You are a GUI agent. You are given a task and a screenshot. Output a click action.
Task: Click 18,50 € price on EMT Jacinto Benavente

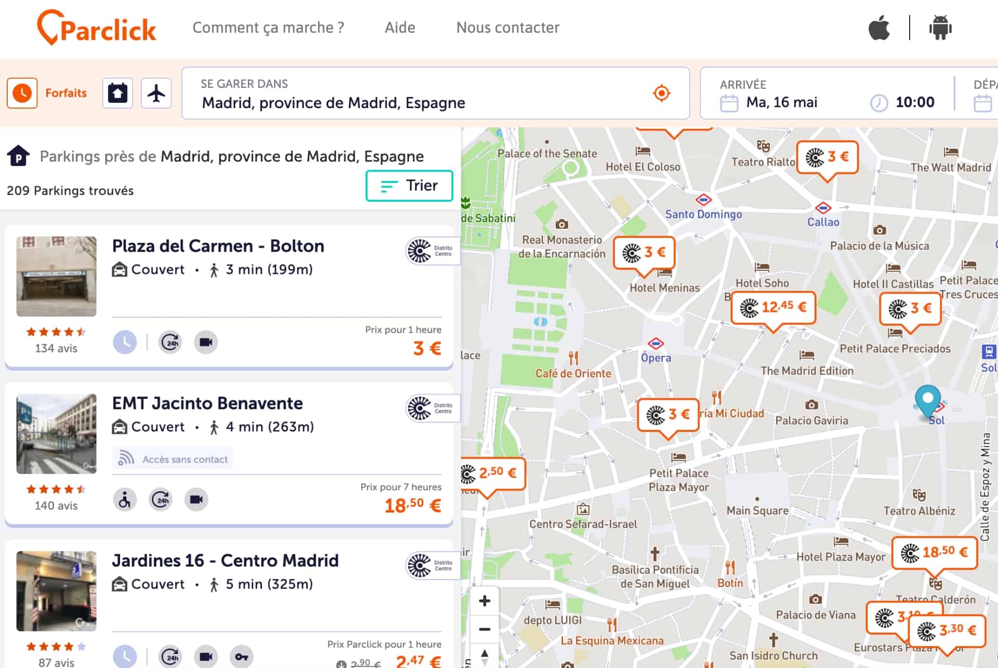413,505
